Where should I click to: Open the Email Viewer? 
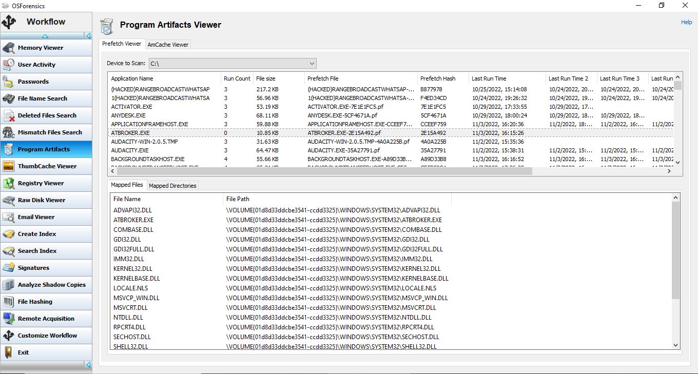pos(46,217)
